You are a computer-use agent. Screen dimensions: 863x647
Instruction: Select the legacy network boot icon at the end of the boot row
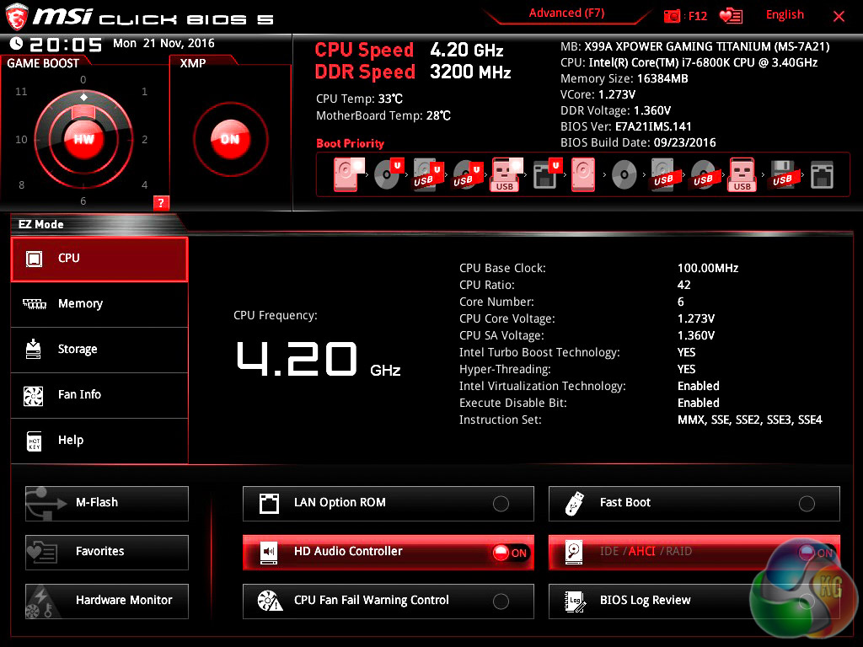tap(822, 174)
